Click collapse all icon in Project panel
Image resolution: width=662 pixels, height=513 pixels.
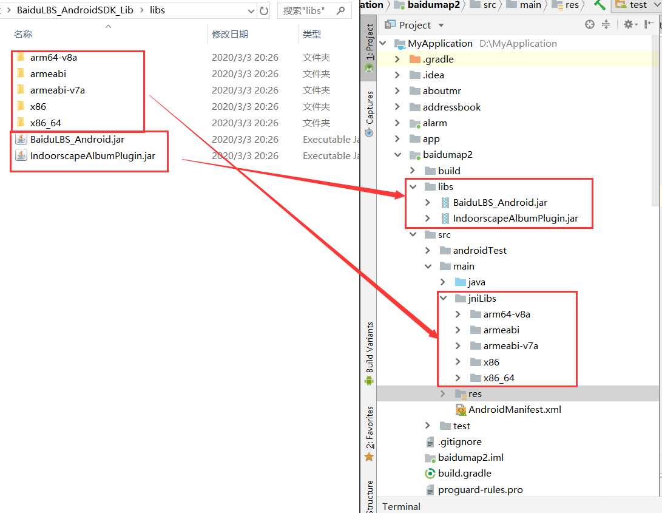[606, 24]
